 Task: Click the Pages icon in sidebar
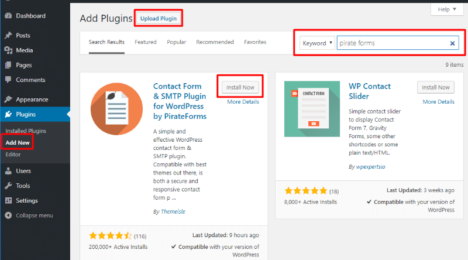point(8,65)
